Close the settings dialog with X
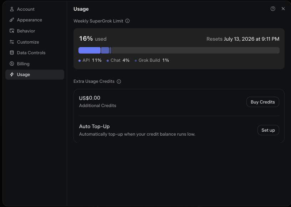Viewport: 291px width, 207px height. tap(283, 9)
